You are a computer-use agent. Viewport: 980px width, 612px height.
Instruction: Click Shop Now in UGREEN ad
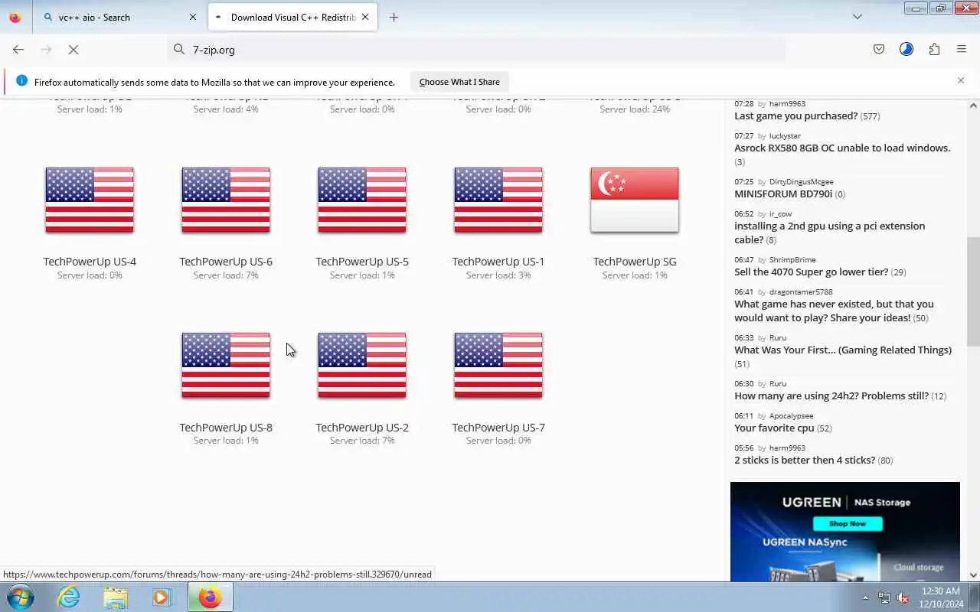pyautogui.click(x=848, y=523)
